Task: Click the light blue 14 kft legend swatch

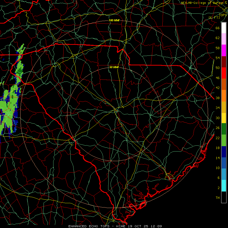Action: point(224,174)
